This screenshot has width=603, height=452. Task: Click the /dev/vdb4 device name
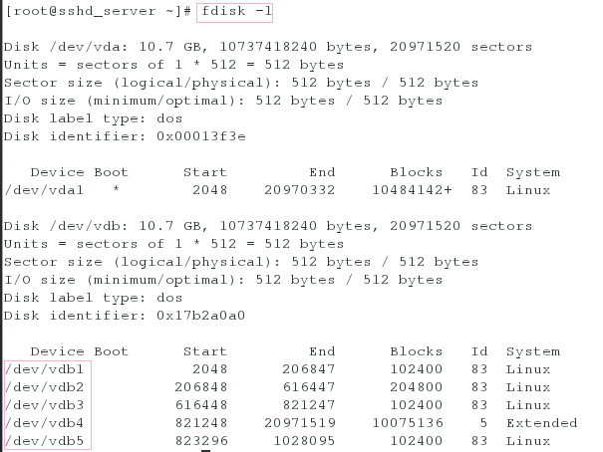[44, 423]
